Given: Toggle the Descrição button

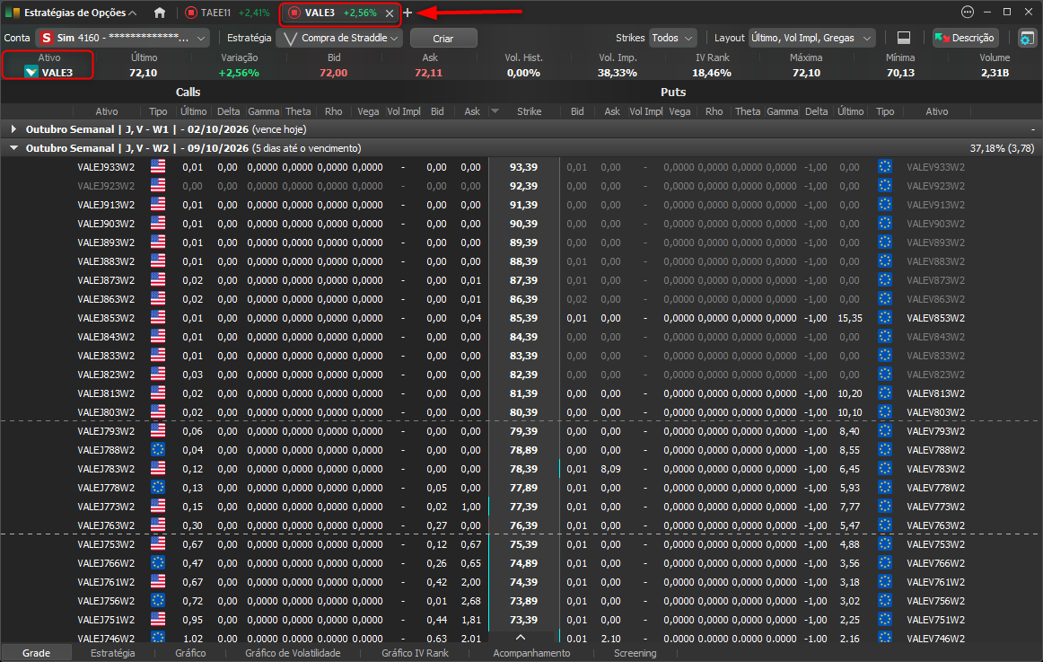Looking at the screenshot, I should point(965,38).
